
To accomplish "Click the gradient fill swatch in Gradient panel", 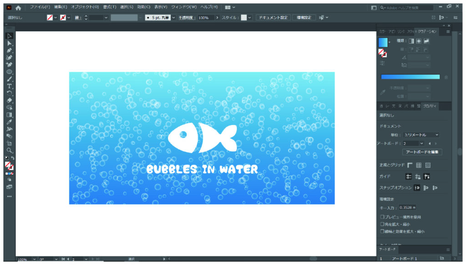I will [x=383, y=42].
